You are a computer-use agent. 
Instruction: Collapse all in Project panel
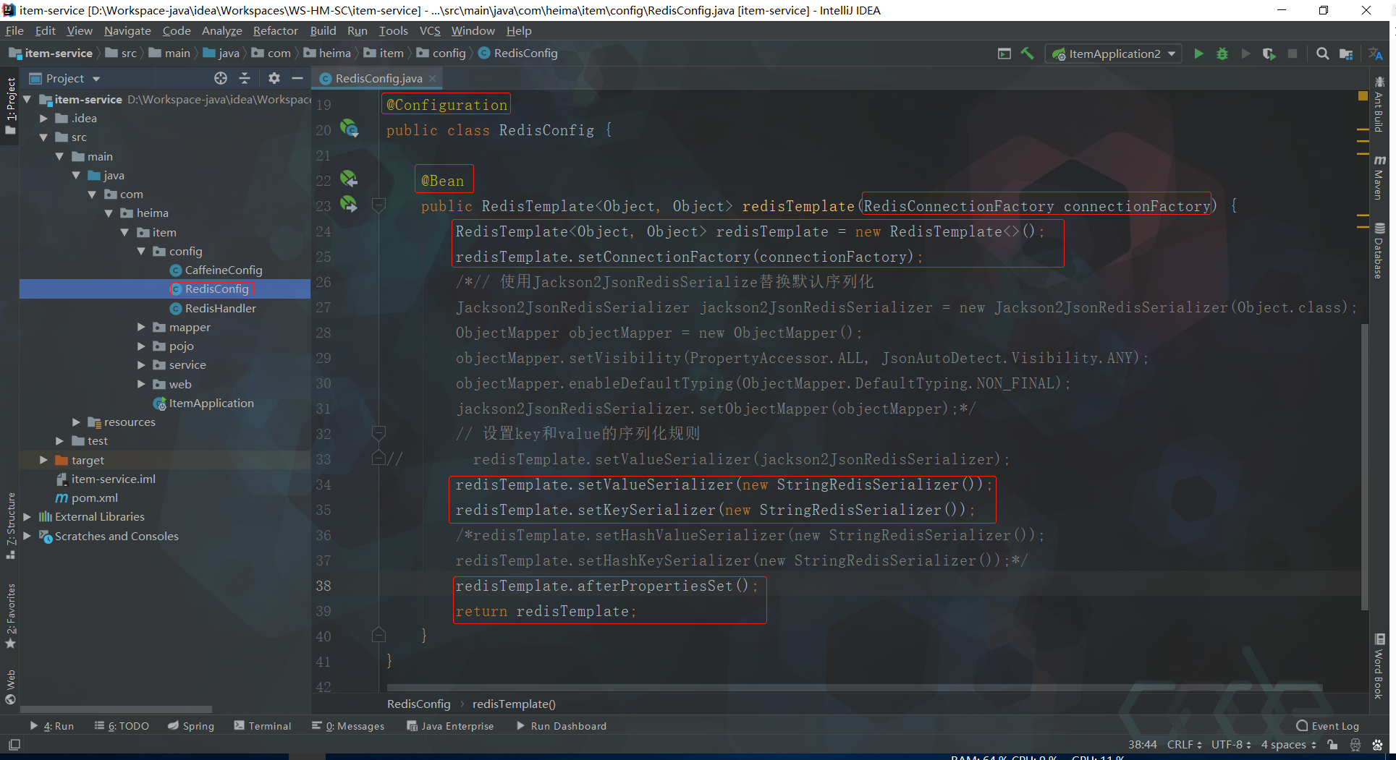pos(245,78)
